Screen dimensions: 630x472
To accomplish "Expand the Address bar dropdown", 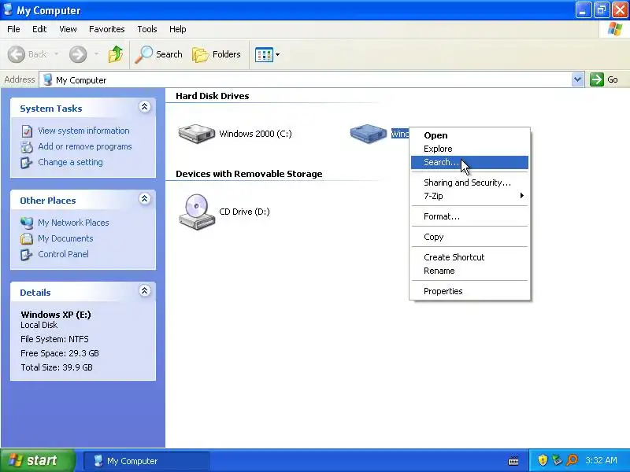I will coord(577,79).
